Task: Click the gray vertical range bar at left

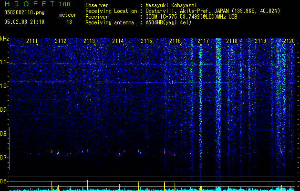Action: [x=10, y=149]
